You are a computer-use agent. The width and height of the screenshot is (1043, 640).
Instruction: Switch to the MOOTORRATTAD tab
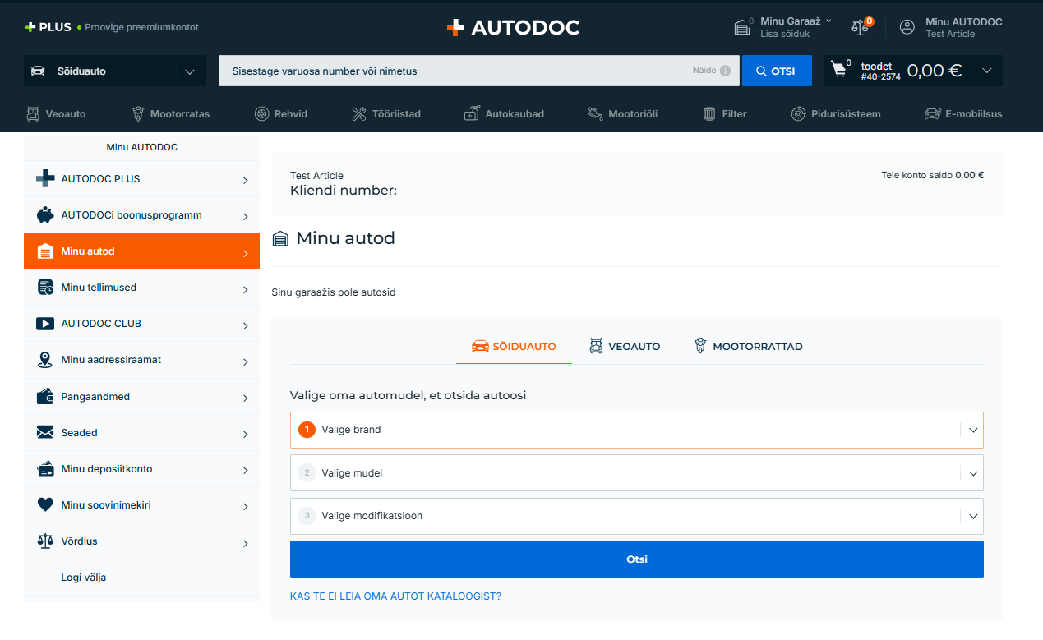click(748, 347)
